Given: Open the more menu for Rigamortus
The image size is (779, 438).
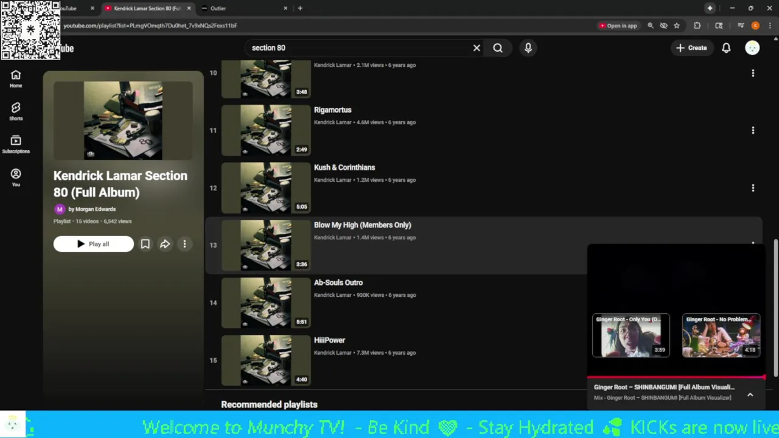Looking at the screenshot, I should pos(753,130).
